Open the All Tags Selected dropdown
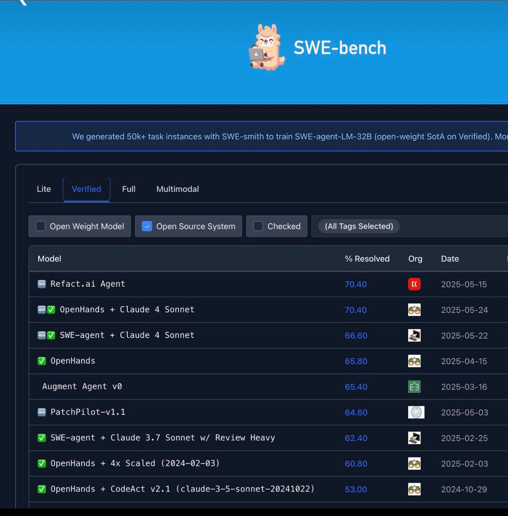The image size is (508, 516). pos(359,226)
